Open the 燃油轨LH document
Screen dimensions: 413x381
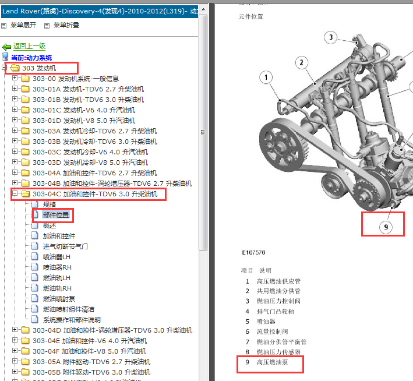coord(57,278)
